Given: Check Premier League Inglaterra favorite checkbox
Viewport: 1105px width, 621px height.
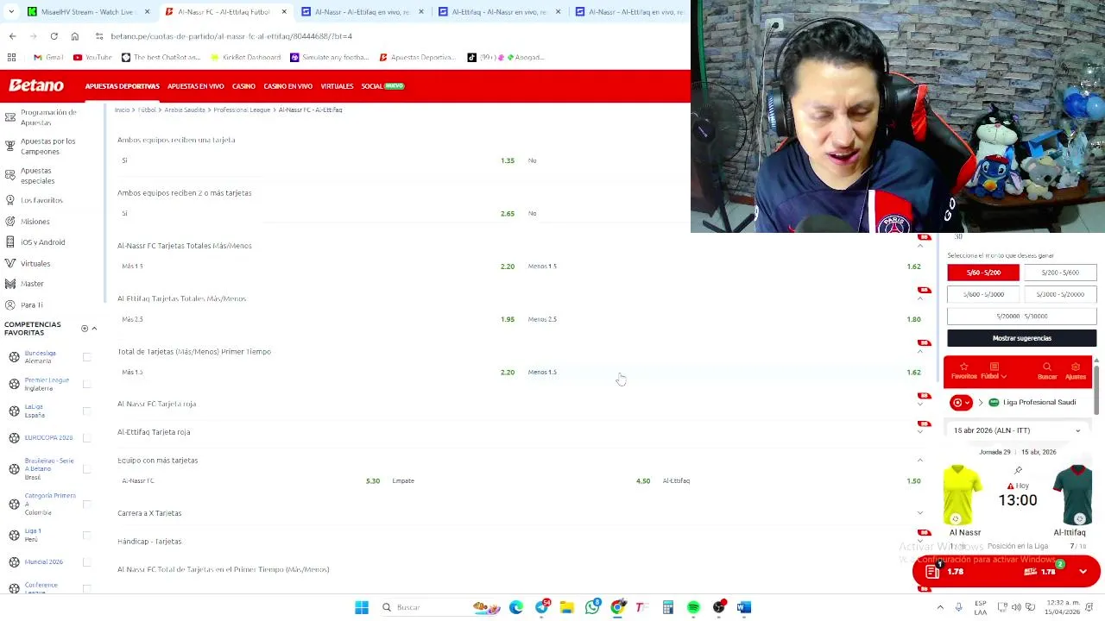Looking at the screenshot, I should 86,384.
